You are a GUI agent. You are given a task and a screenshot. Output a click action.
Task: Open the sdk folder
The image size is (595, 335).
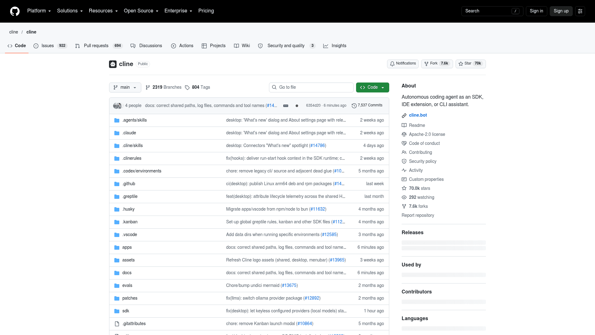point(126,311)
